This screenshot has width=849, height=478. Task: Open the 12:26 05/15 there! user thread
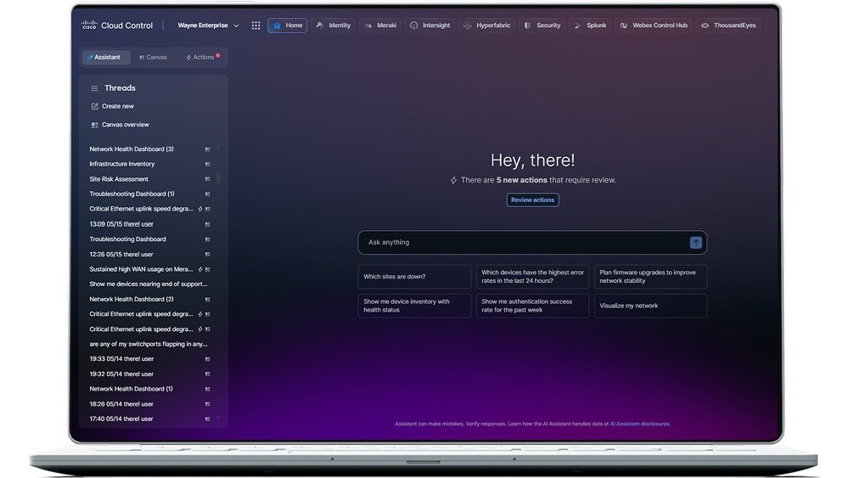pos(121,255)
